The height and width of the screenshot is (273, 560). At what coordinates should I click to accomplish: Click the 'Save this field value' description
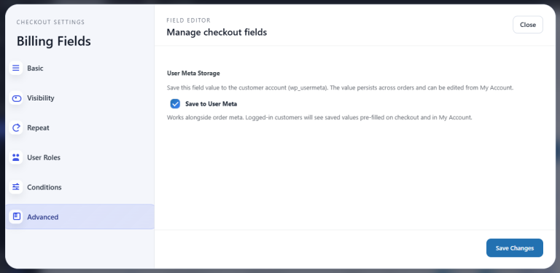point(340,87)
